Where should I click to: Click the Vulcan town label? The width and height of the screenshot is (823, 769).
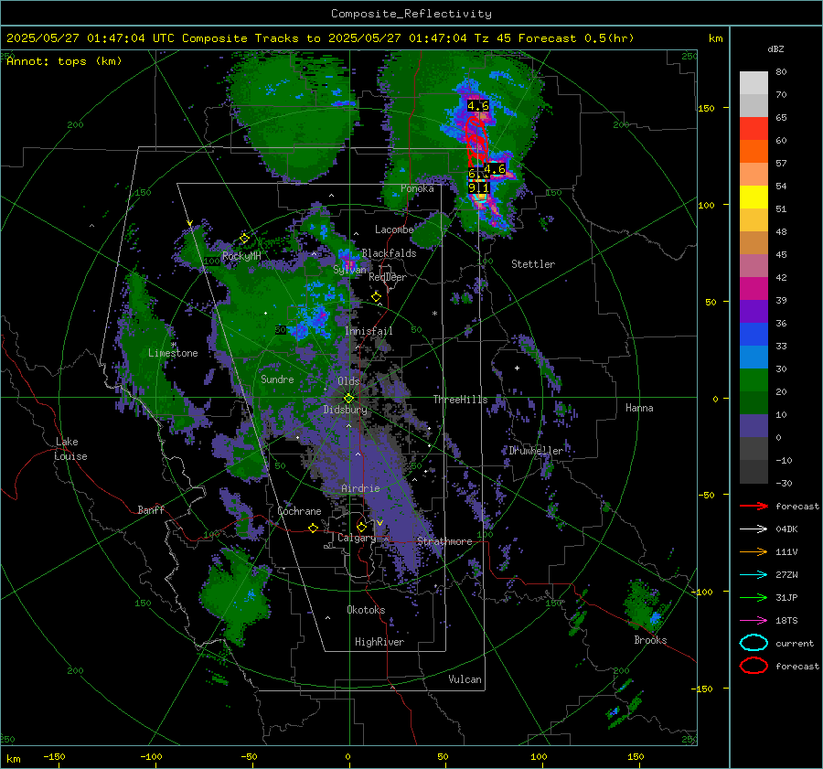pos(465,679)
